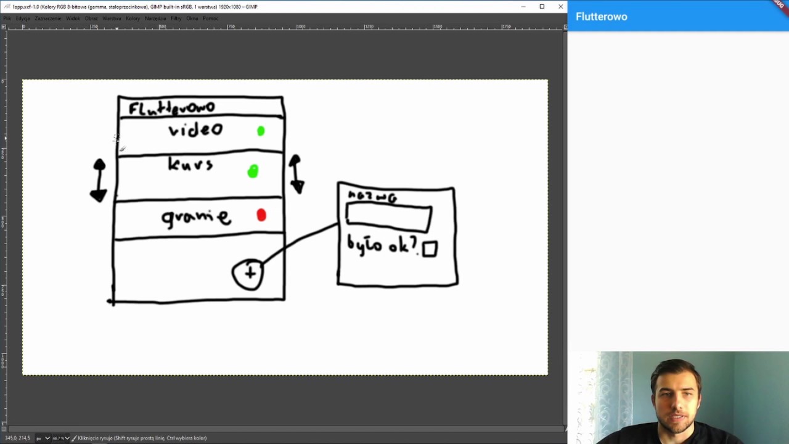Open the Kolory menu
This screenshot has width=789, height=444.
(133, 18)
